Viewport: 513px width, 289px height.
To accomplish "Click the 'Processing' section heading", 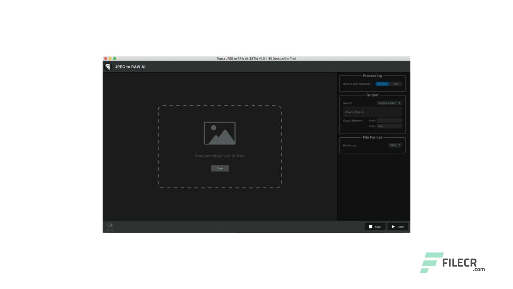I will [372, 76].
